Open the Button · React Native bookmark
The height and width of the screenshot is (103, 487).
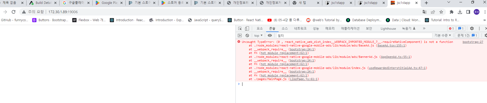[x=245, y=20]
